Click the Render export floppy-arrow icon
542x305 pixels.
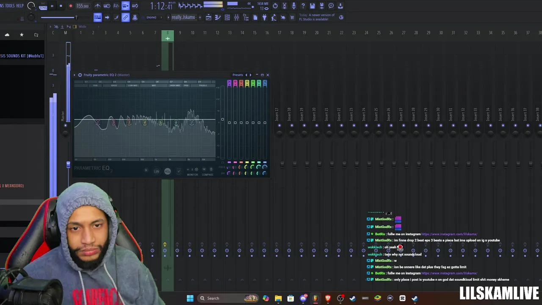click(x=322, y=6)
